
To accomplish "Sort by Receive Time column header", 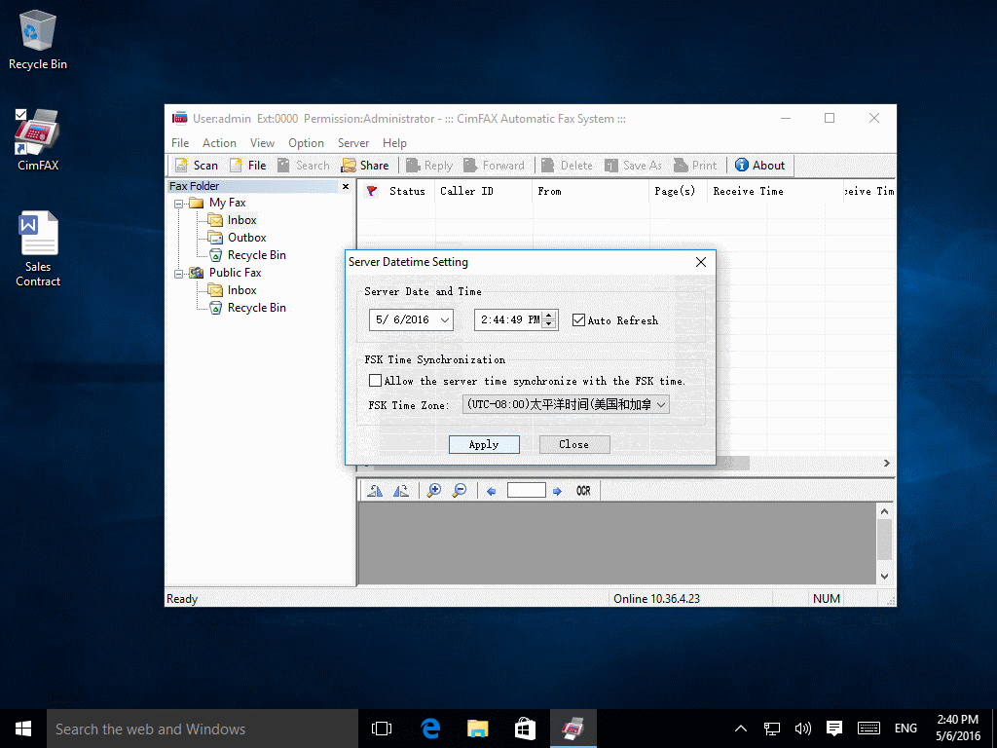I will click(774, 191).
